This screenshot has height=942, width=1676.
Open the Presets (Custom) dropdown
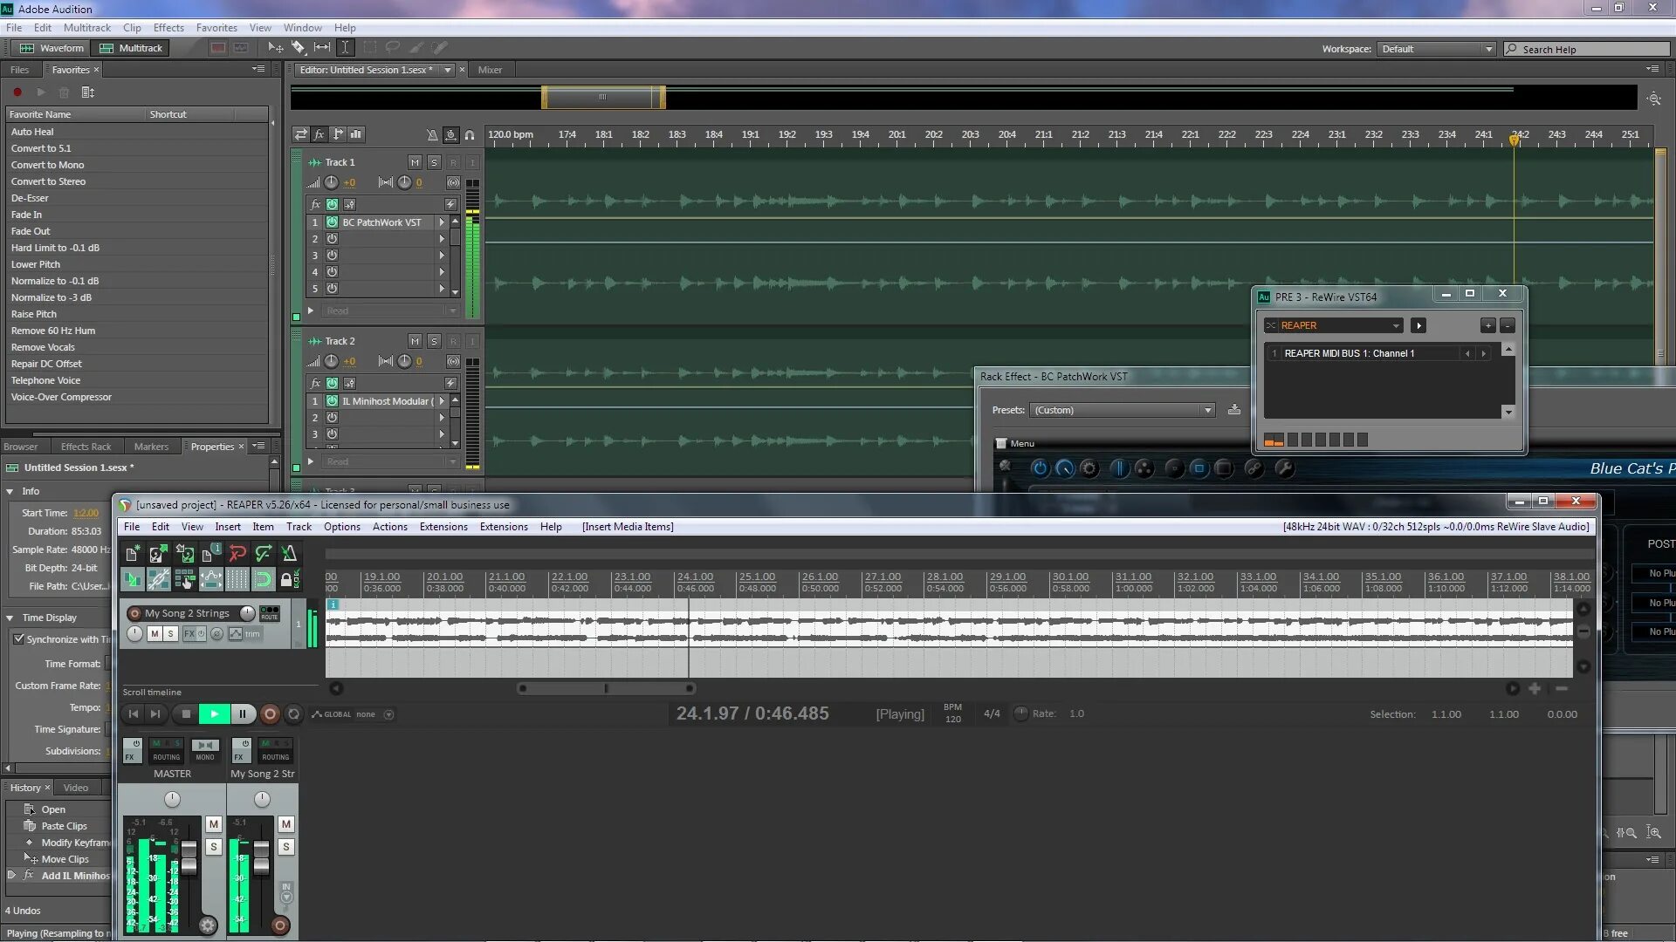[1123, 410]
